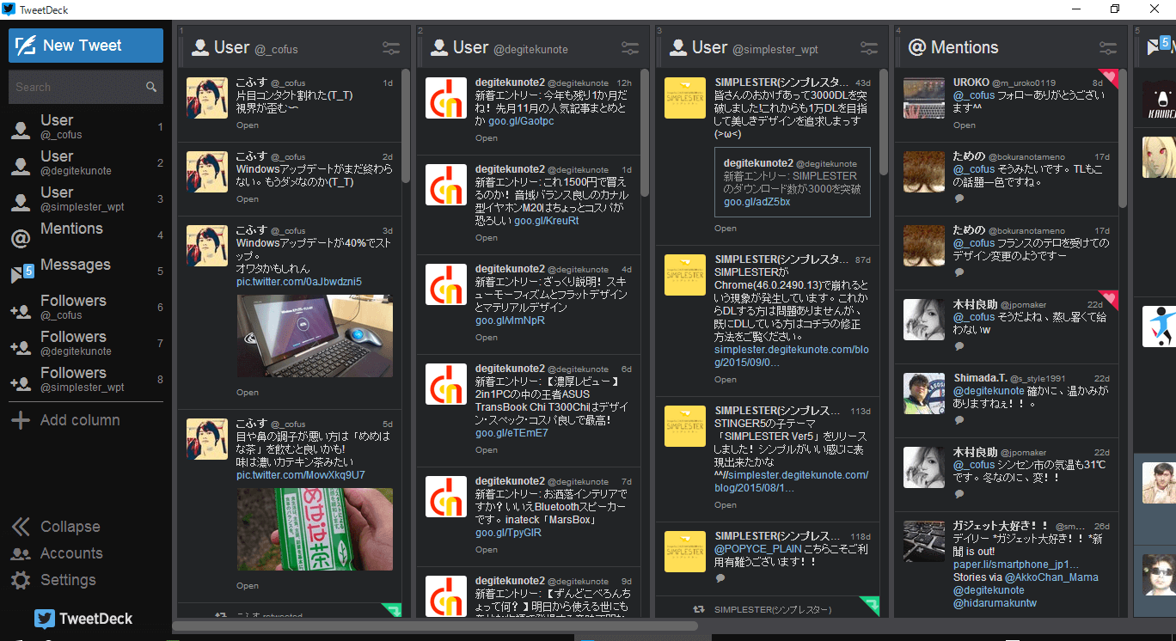Click ガジェット大好き avatar
Image resolution: width=1176 pixels, height=641 pixels.
[x=924, y=540]
